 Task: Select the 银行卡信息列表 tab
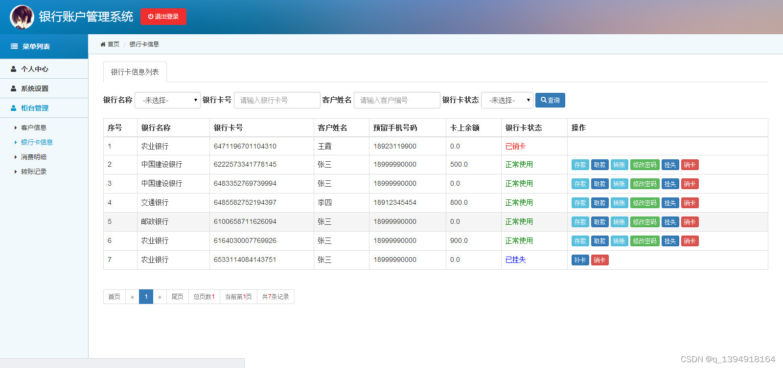(135, 72)
